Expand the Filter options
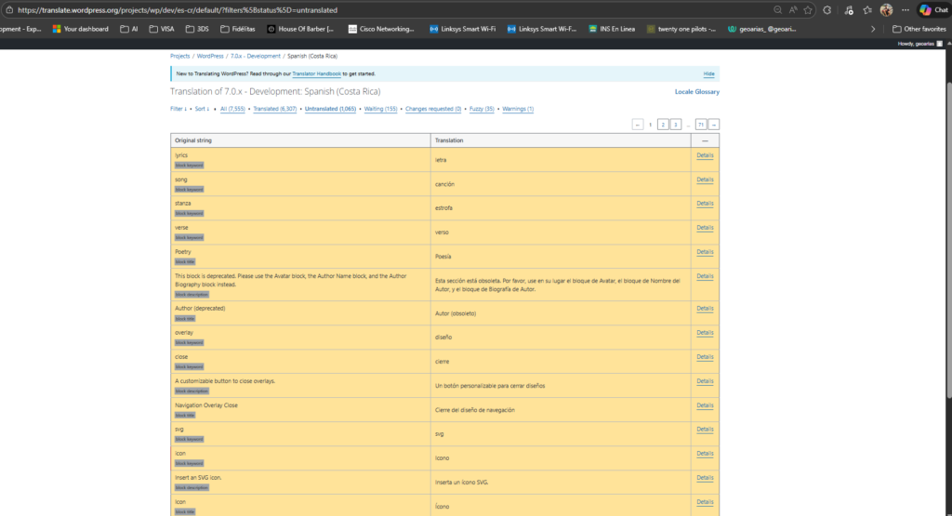Image resolution: width=952 pixels, height=516 pixels. coord(177,109)
